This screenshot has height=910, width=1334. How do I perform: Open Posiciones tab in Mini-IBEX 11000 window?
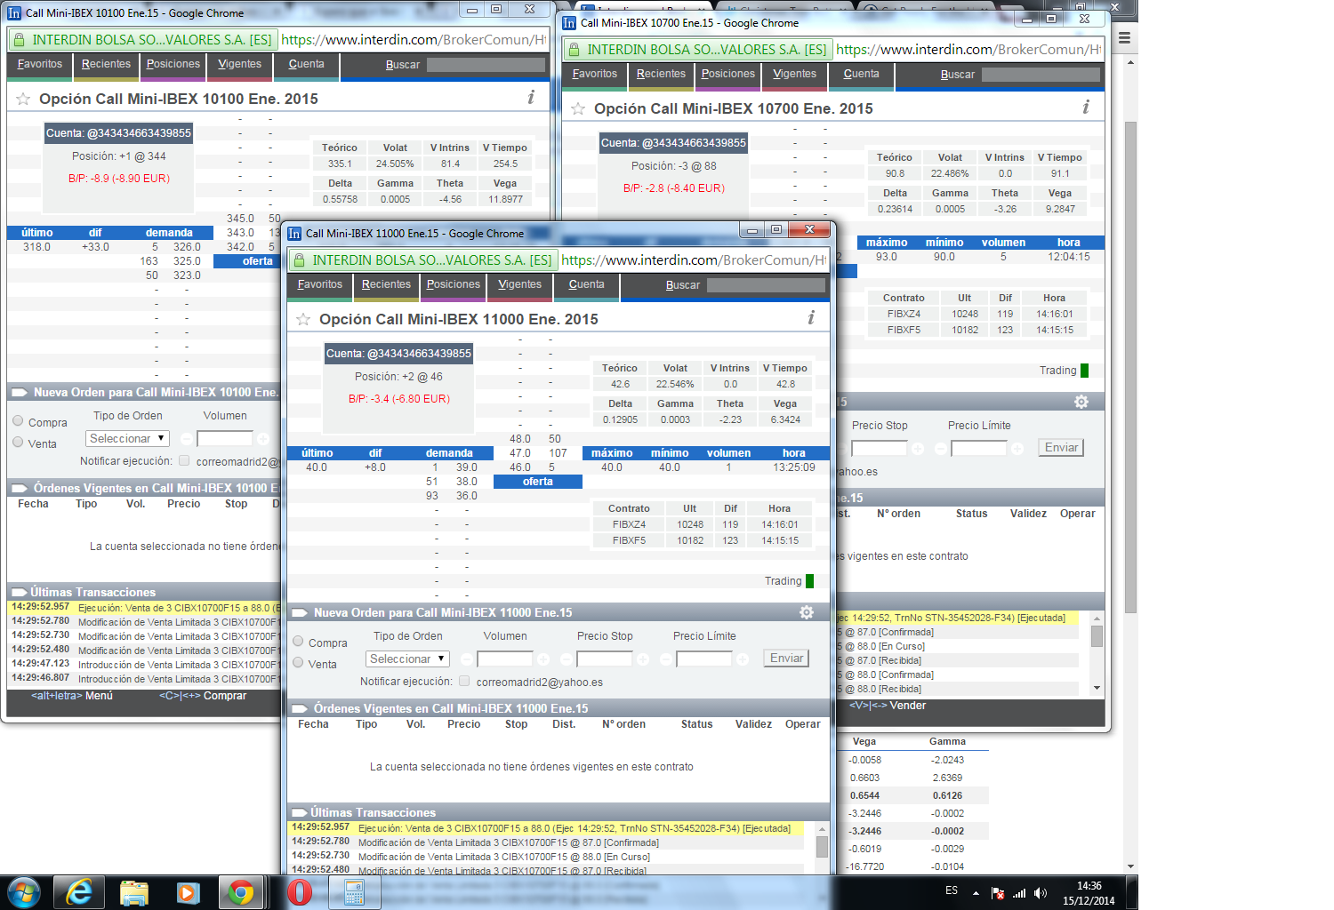[x=454, y=285]
